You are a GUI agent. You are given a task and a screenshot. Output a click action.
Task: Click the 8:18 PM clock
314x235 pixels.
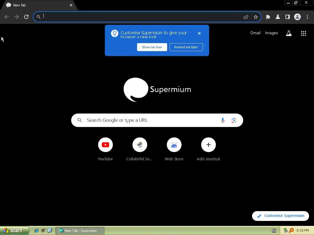(x=302, y=231)
